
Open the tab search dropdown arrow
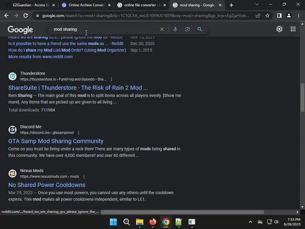(257, 4)
